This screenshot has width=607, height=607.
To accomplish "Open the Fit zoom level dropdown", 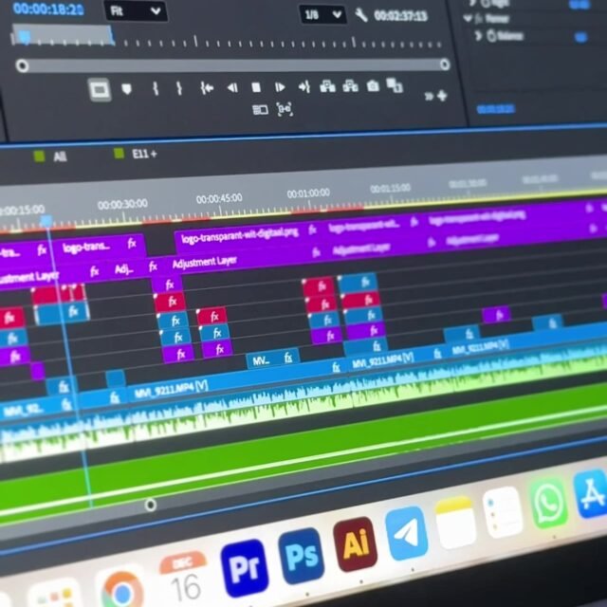I will pyautogui.click(x=136, y=11).
